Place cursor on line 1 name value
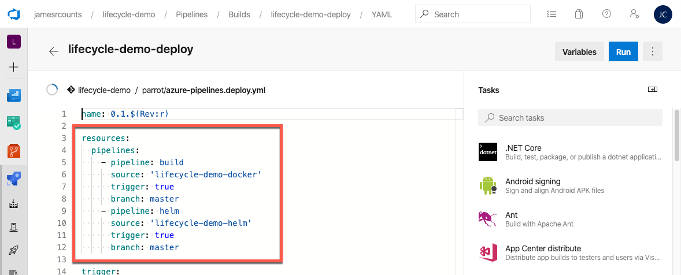The width and height of the screenshot is (681, 275). point(139,114)
